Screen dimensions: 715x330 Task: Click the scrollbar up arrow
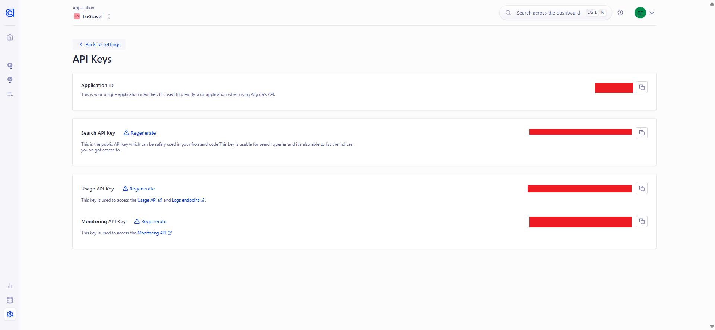[x=712, y=4]
